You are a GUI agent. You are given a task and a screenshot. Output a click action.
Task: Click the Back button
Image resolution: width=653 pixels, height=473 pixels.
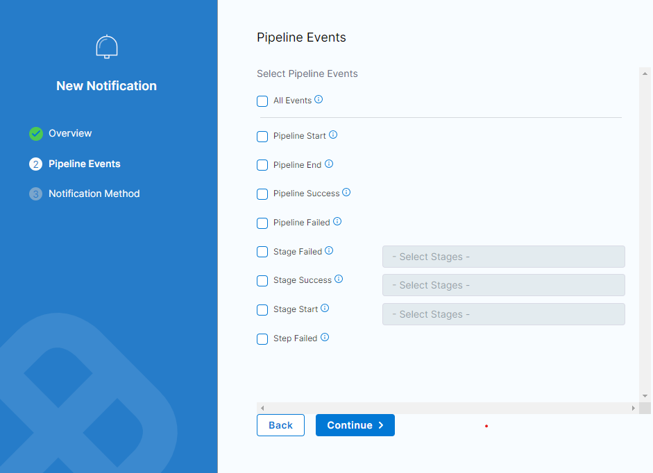click(280, 425)
